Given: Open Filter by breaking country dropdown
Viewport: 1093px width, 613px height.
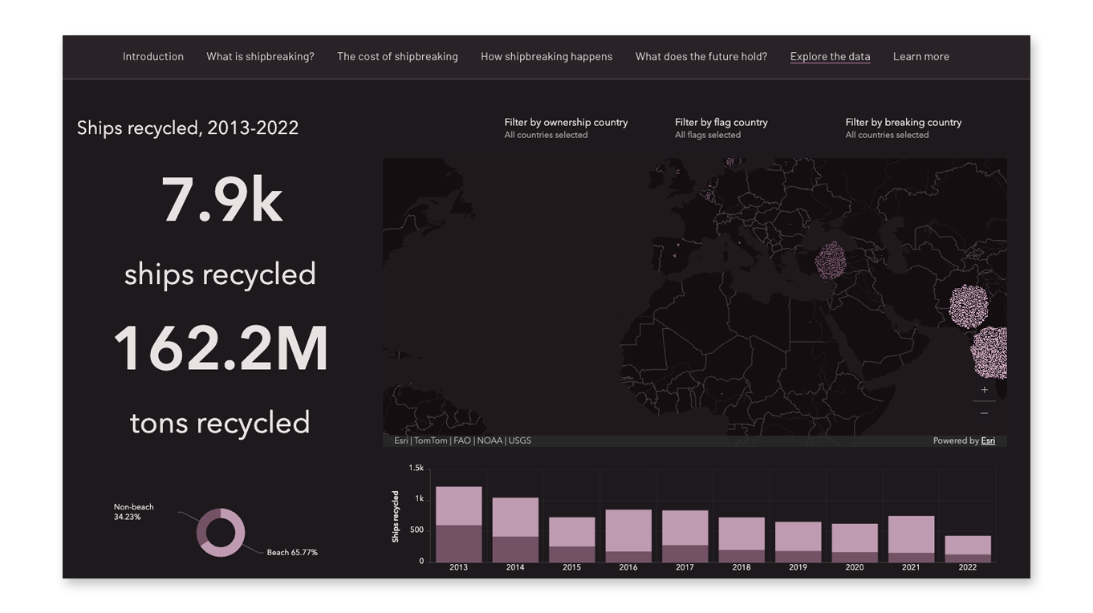Looking at the screenshot, I should (904, 128).
